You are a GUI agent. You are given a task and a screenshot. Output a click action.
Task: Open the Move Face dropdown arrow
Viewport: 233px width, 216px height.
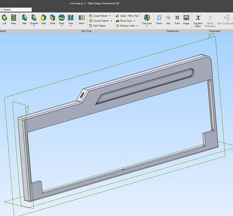[134, 21]
